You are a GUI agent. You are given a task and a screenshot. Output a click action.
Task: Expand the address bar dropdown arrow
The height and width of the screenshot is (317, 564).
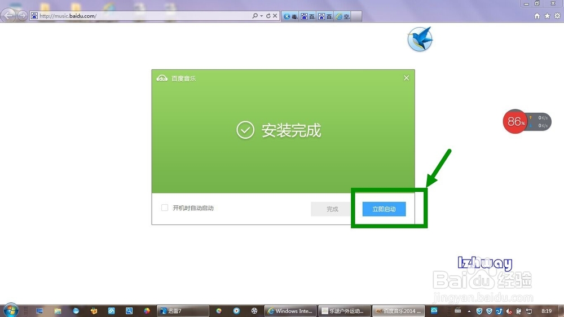coord(262,16)
